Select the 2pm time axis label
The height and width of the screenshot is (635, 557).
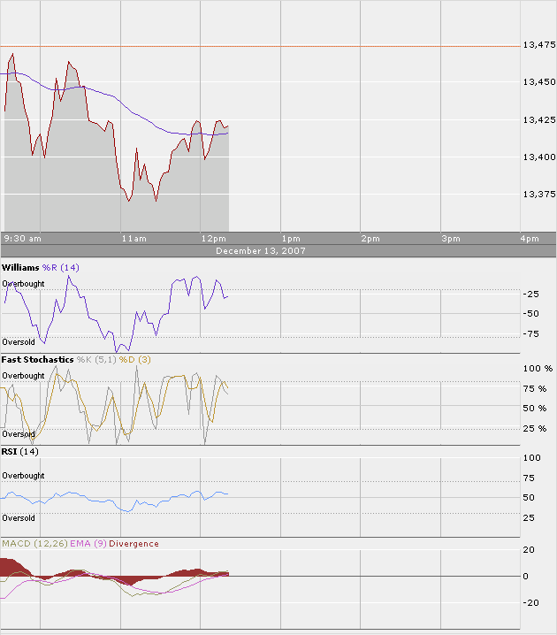[370, 239]
